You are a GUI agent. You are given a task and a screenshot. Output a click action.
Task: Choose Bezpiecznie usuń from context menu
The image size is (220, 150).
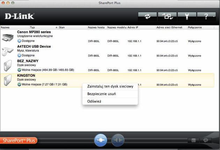coord(110,94)
